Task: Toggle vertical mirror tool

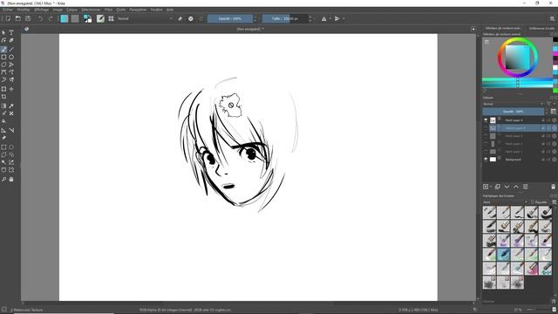Action: pos(337,18)
